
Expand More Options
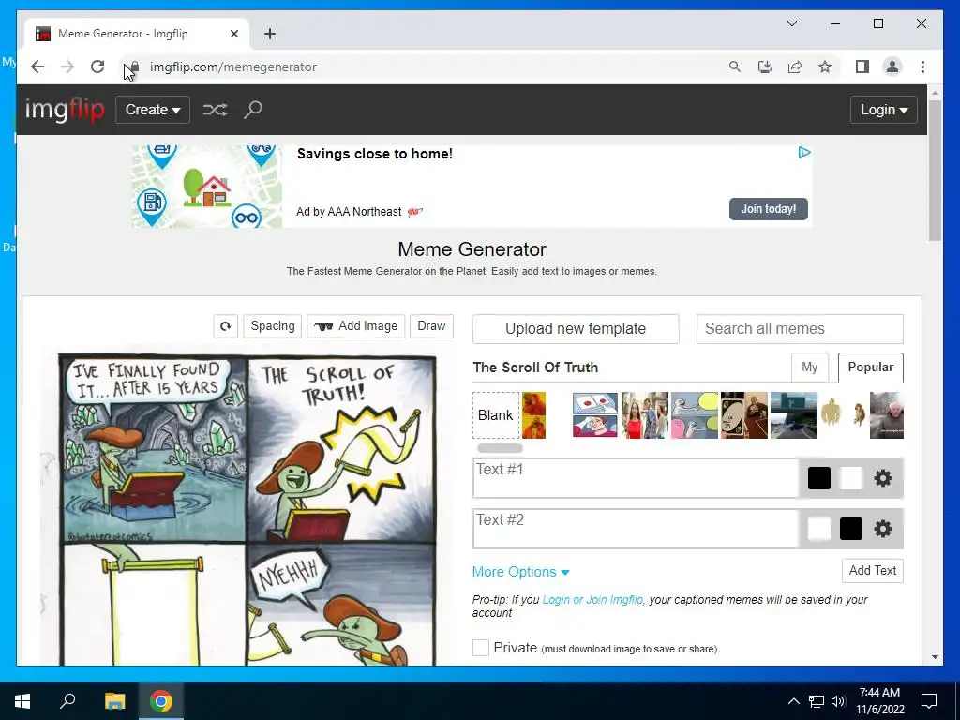coord(520,572)
